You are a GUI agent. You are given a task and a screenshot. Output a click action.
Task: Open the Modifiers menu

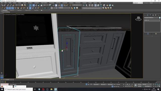[30, 3]
